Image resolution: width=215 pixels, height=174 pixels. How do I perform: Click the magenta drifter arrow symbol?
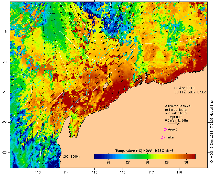point(163,137)
